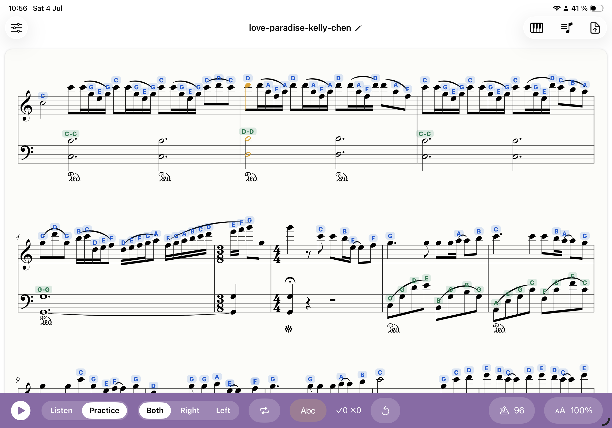Tap the correct and wrong counter
This screenshot has height=428, width=612.
point(348,410)
